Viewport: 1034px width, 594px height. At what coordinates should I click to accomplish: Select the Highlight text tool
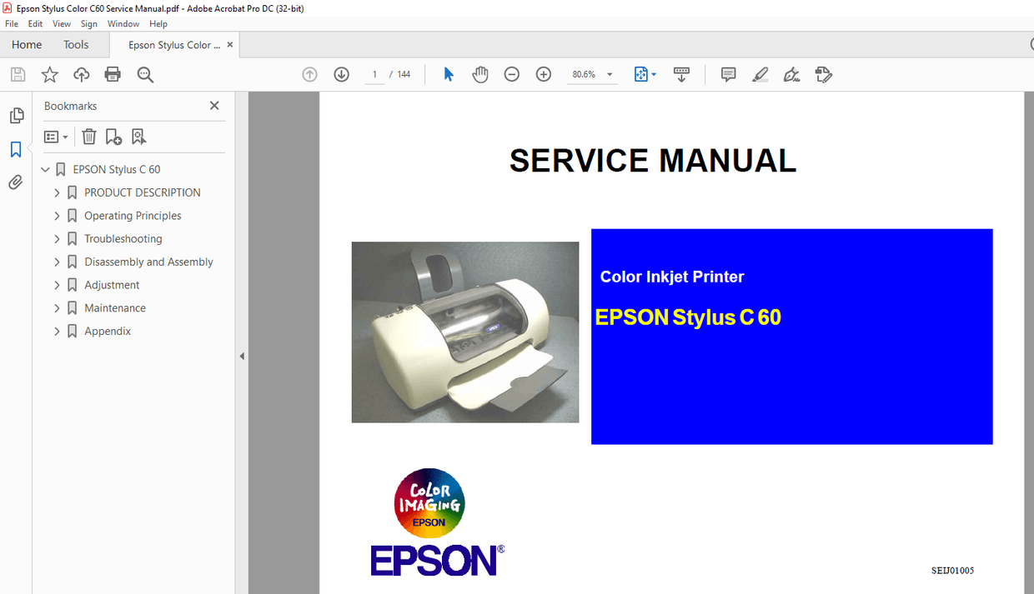(760, 74)
